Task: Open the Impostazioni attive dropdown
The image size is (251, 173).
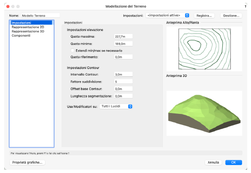Action: point(167,15)
